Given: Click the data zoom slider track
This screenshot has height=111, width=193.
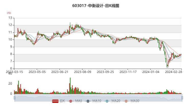Looking at the screenshot, I should (x=98, y=98).
